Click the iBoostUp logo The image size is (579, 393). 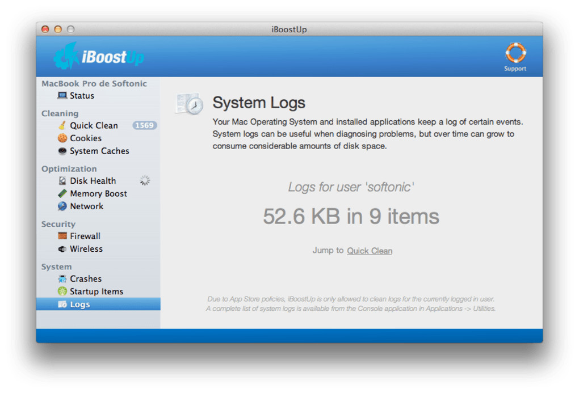tap(99, 57)
